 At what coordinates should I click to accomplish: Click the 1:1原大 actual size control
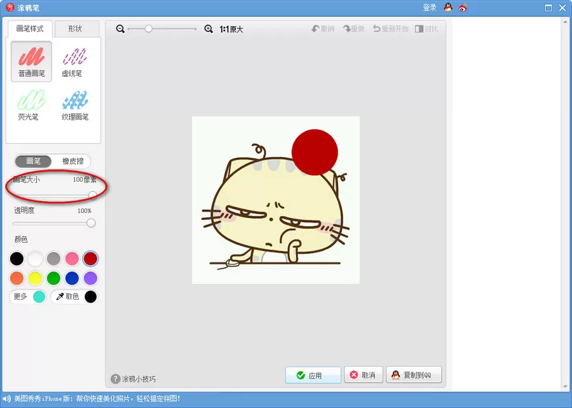coord(231,29)
